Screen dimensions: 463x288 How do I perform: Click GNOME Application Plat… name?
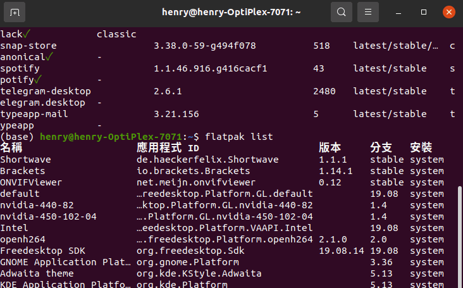point(65,262)
